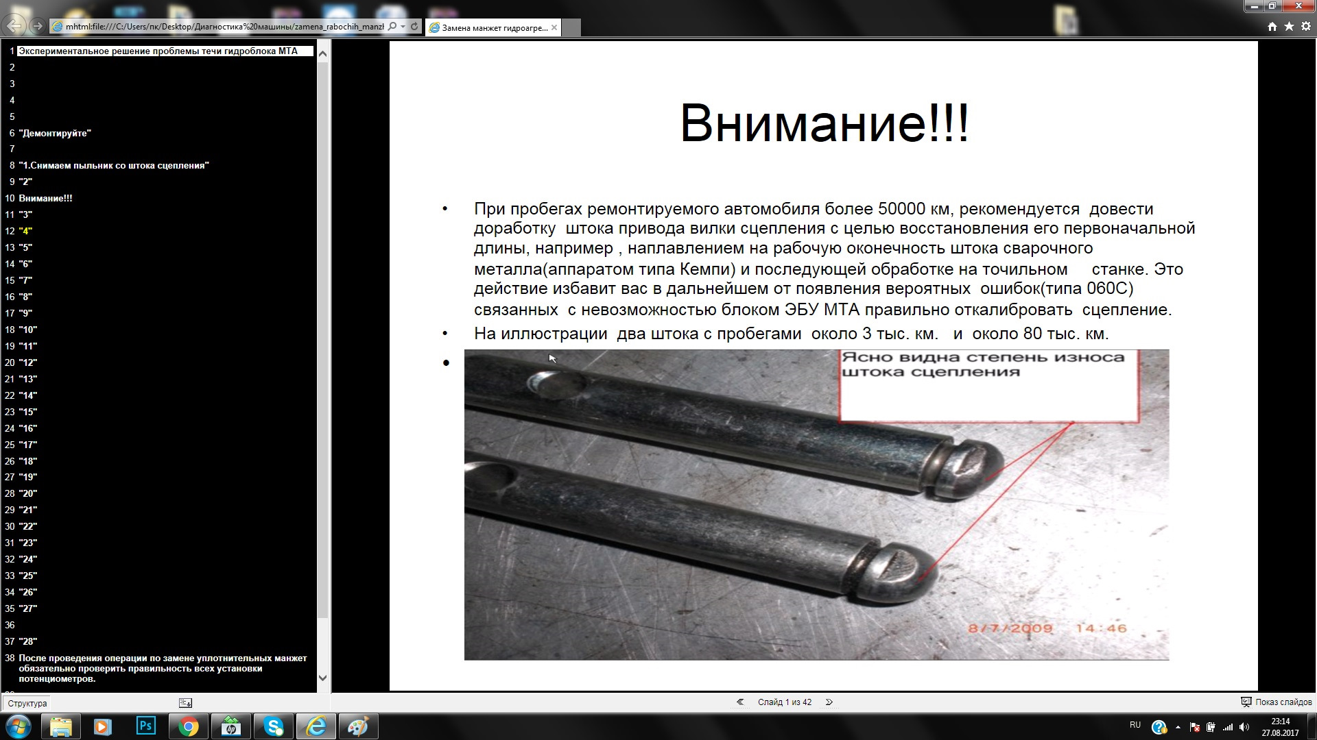Jump to outline item "Демонтируйте"
The image size is (1317, 740).
(x=55, y=133)
